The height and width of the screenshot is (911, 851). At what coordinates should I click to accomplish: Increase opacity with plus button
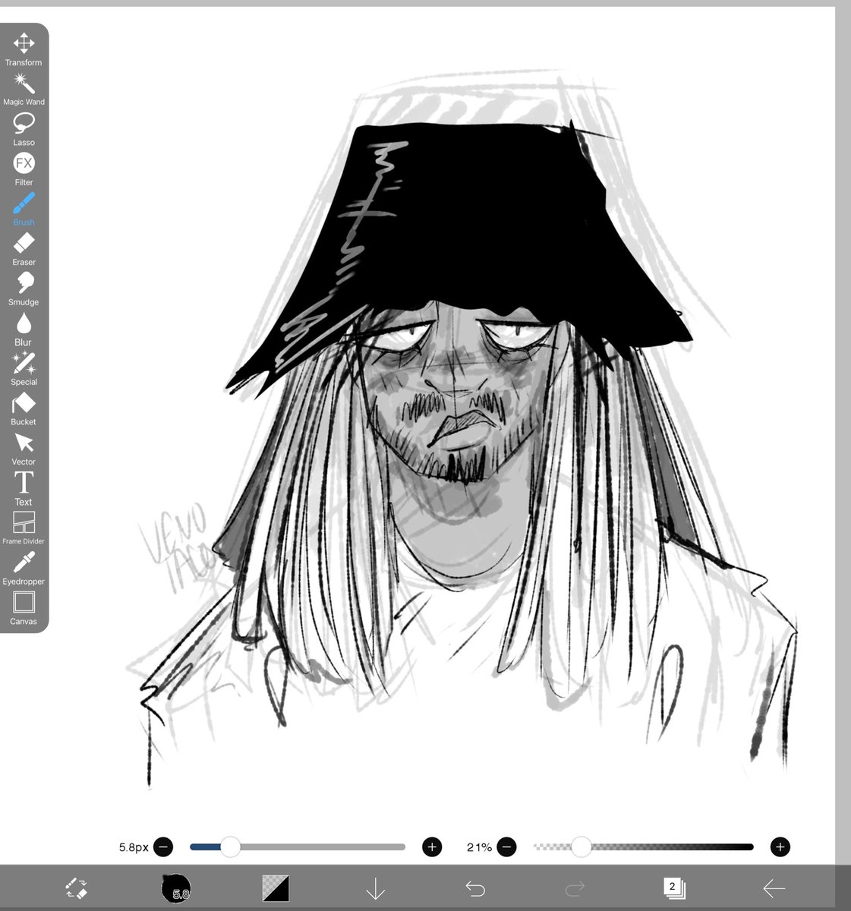point(780,847)
